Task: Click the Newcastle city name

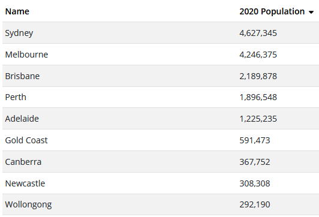Action: [x=25, y=183]
